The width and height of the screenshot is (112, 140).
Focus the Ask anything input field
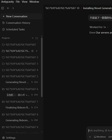pos(100,130)
